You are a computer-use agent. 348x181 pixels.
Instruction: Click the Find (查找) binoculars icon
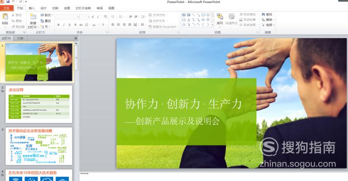tap(264, 15)
